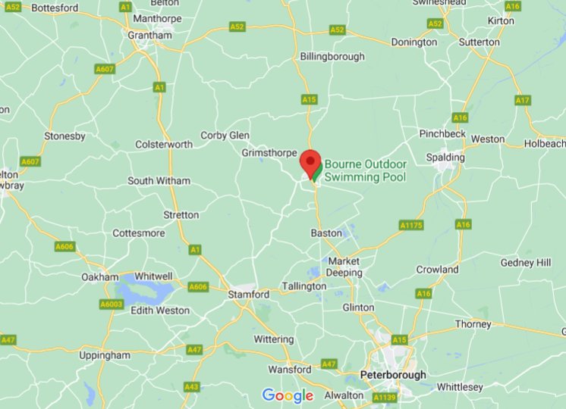566x409 pixels.
Task: Click the Crowland place label
Action: pyautogui.click(x=438, y=270)
